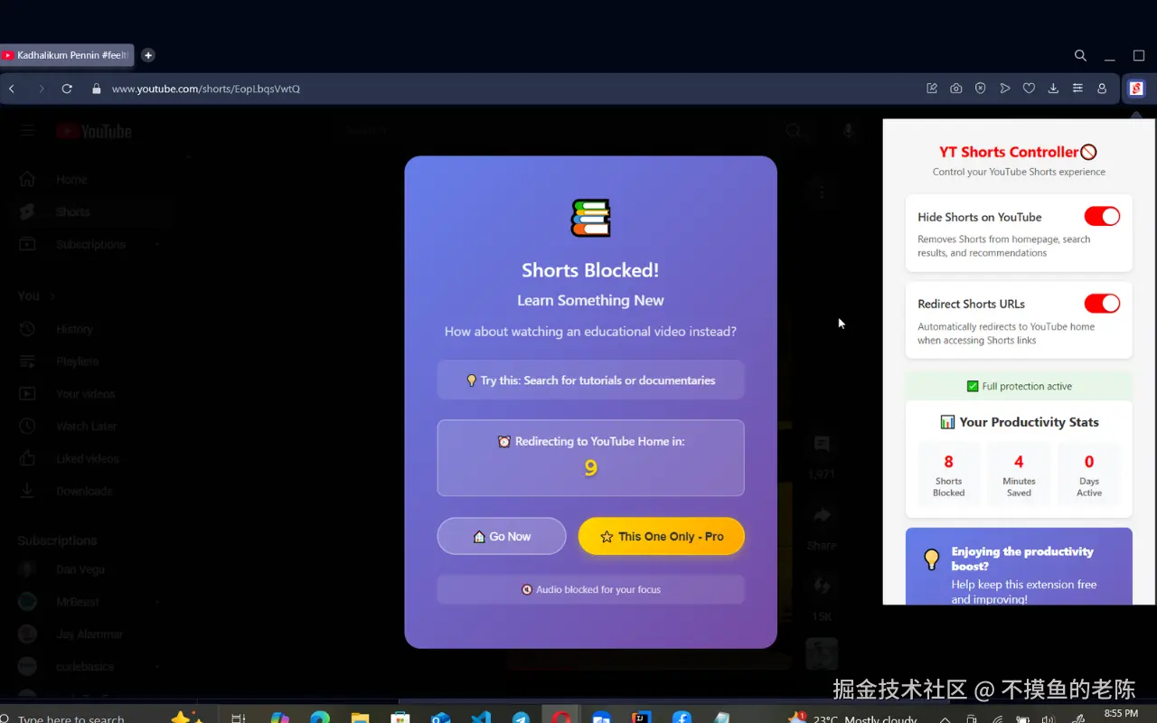This screenshot has height=723, width=1157.
Task: Click the Full protection active checkmark
Action: pyautogui.click(x=973, y=386)
